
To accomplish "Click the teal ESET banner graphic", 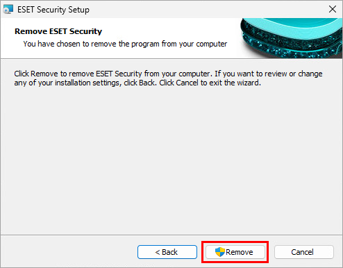I will [291, 38].
